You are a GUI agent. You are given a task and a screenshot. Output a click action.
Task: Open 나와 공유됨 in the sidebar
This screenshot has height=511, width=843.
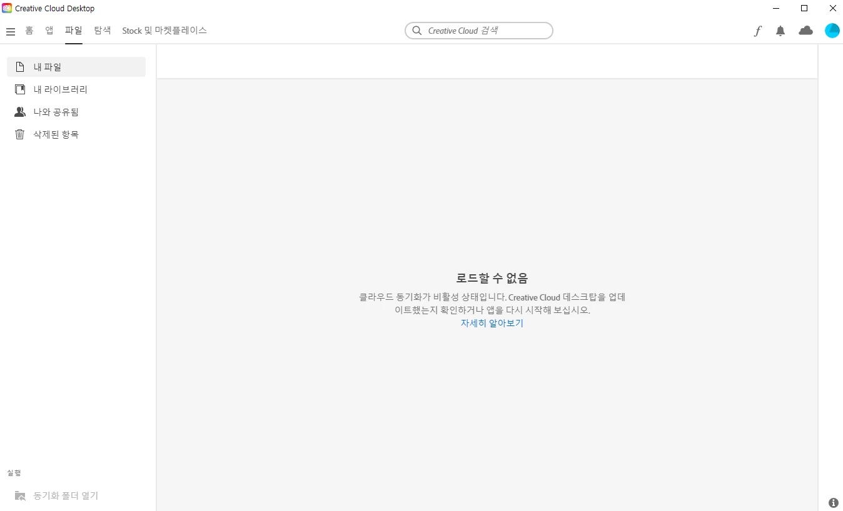(x=76, y=112)
